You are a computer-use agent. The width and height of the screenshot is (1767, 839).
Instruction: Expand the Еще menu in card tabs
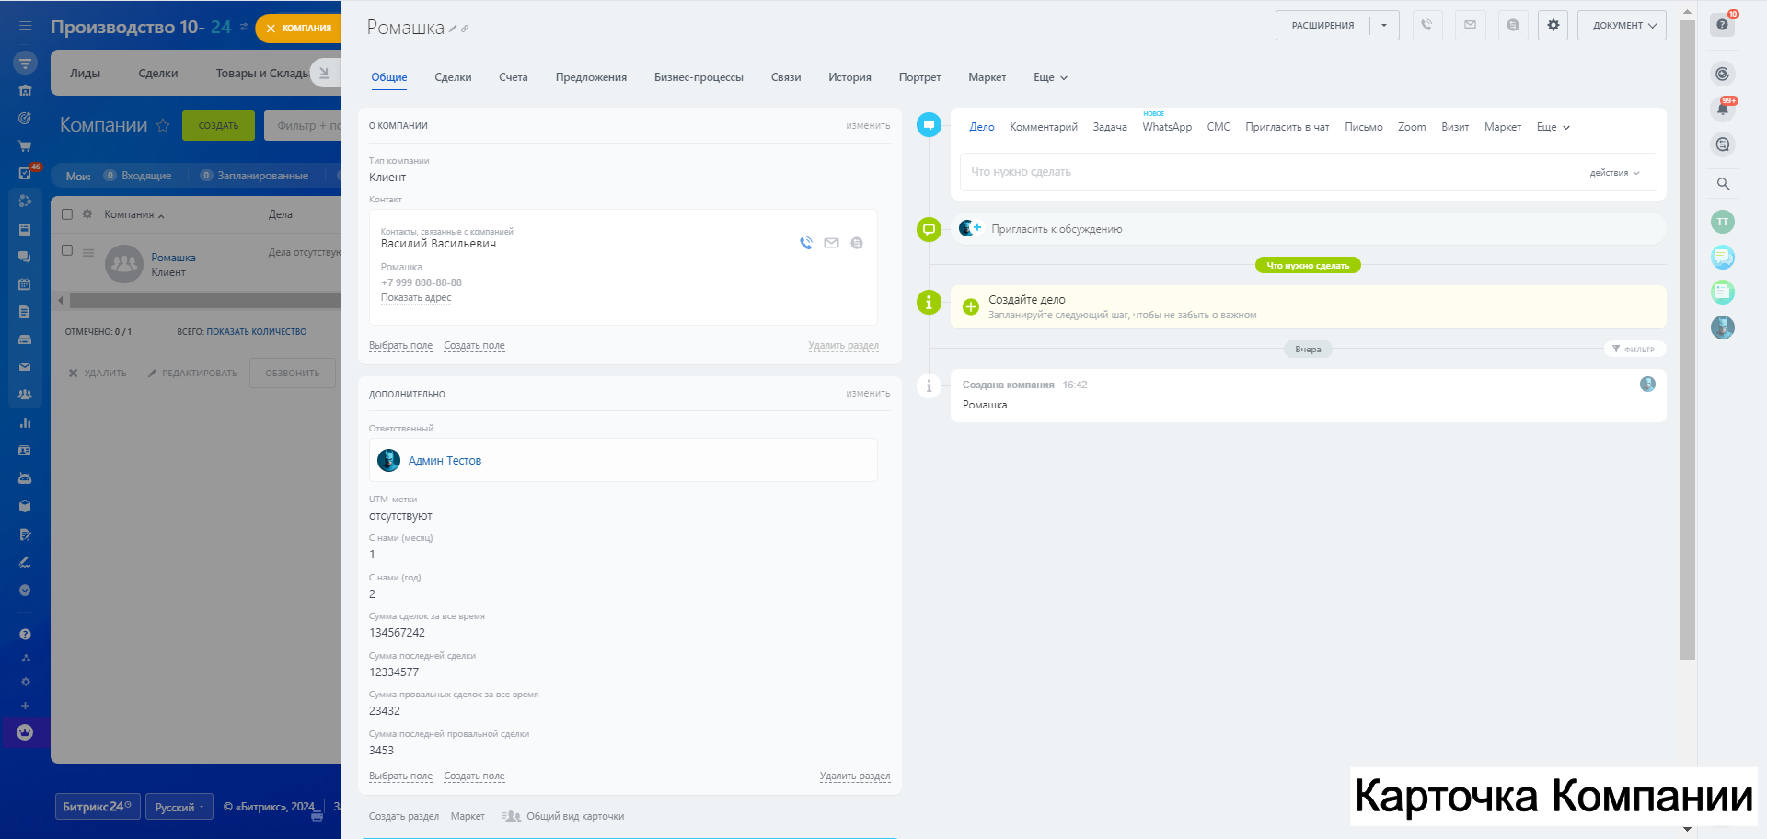[1050, 77]
